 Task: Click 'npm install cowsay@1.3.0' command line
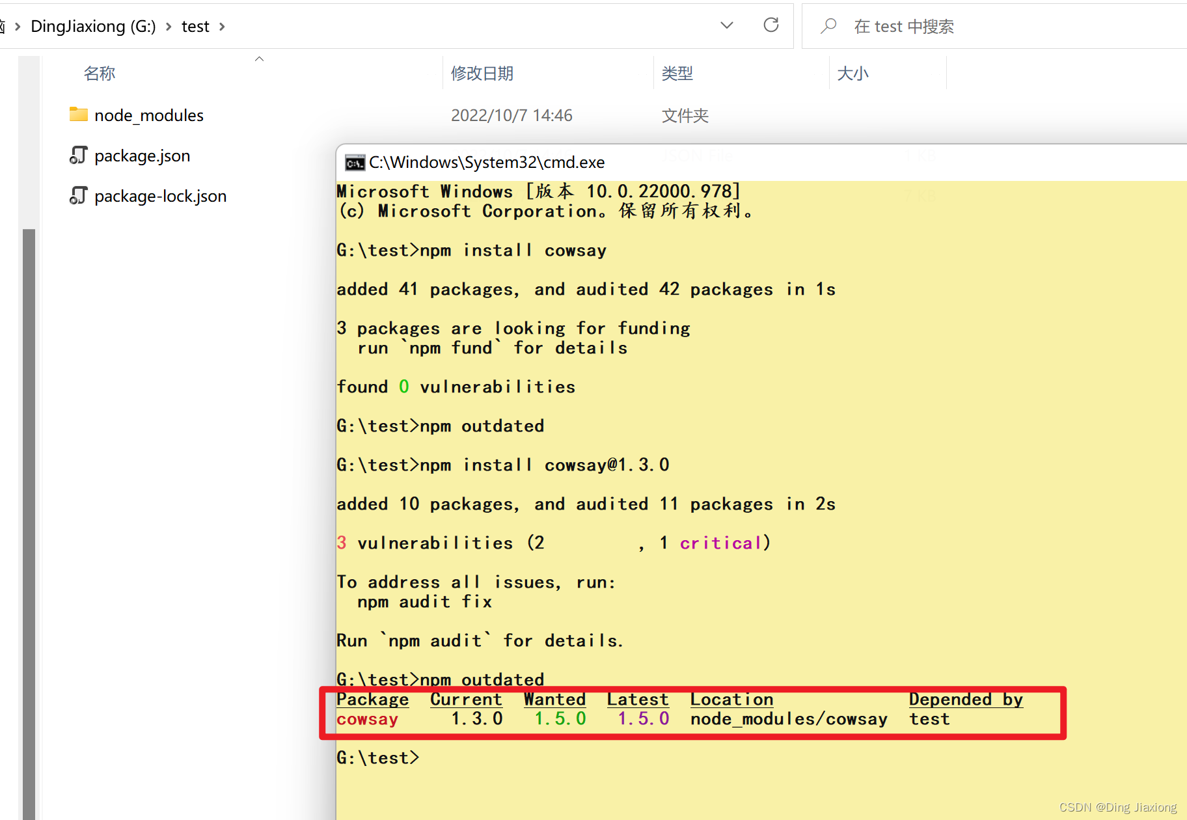click(503, 465)
